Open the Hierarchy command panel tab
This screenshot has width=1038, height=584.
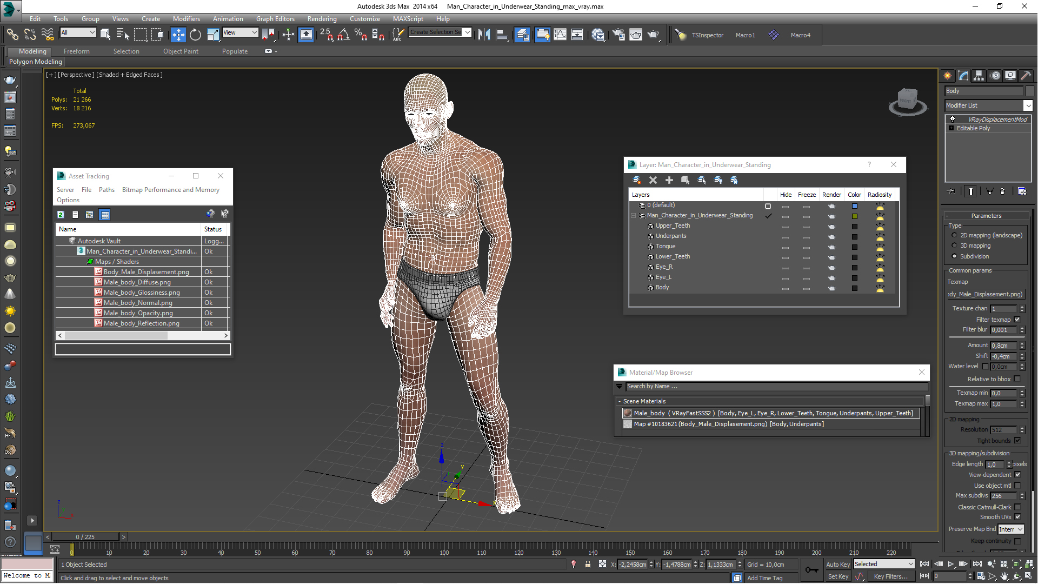tap(979, 76)
